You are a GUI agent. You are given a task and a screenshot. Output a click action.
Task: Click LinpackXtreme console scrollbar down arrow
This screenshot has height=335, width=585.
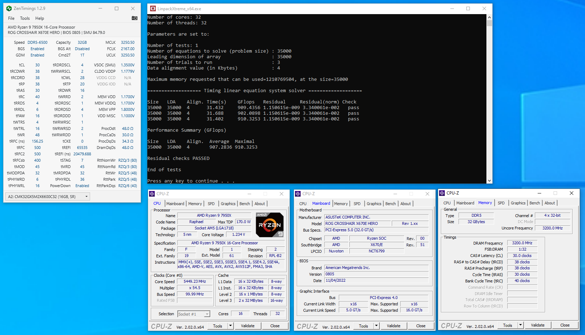(489, 181)
